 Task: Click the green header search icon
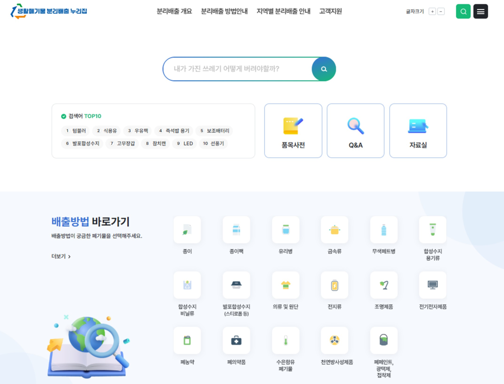463,12
